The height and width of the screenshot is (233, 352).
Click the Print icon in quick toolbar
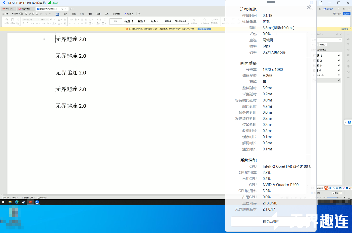(x=33, y=14)
